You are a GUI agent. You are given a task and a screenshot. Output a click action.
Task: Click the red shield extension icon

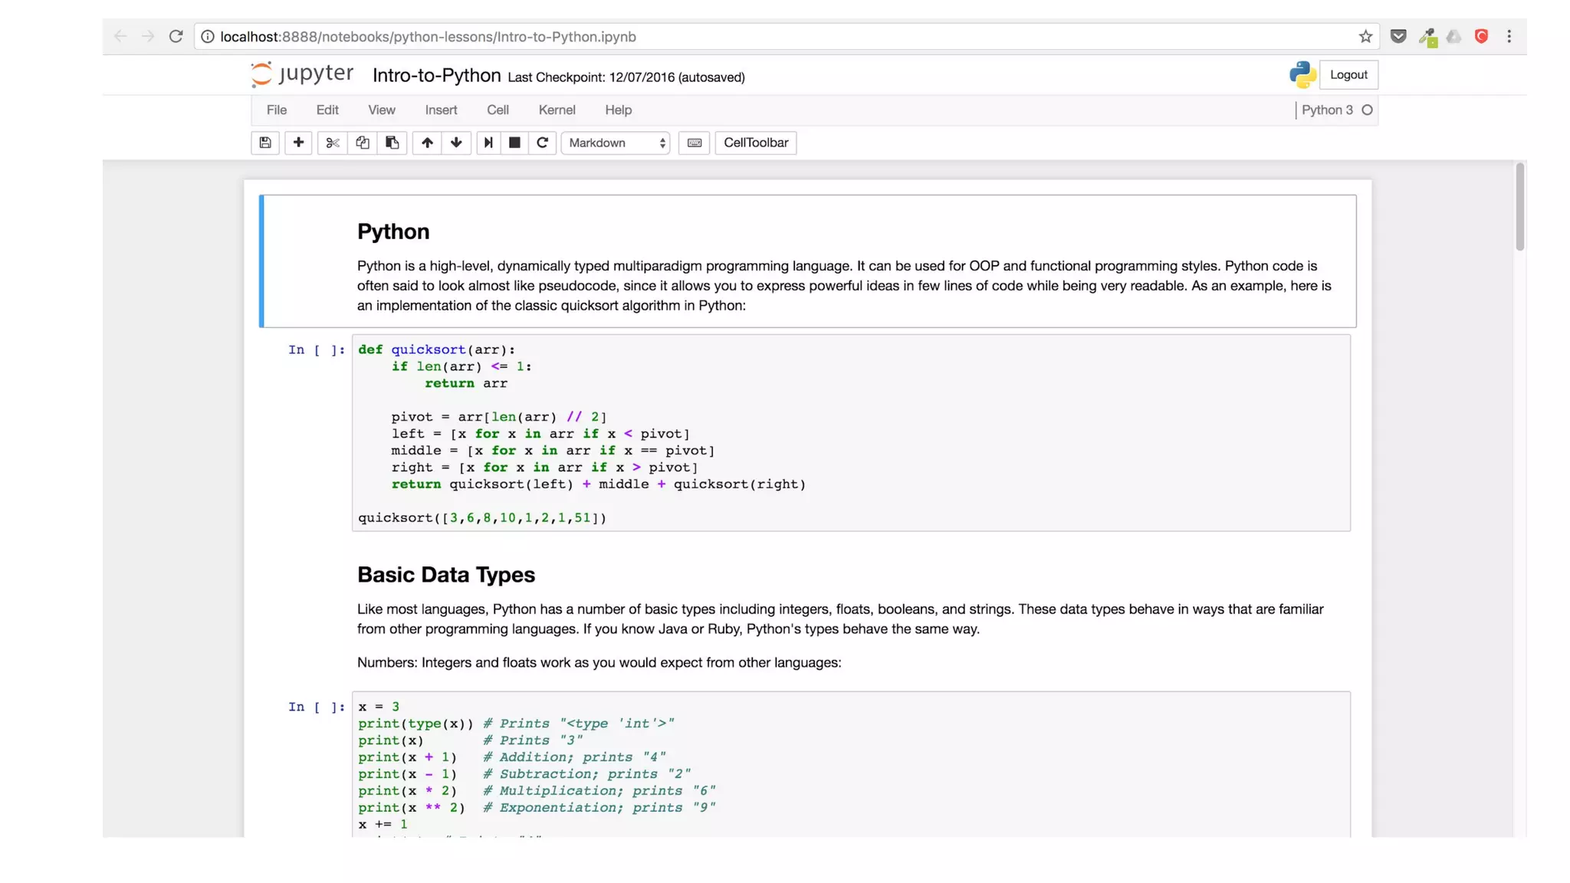(1481, 36)
